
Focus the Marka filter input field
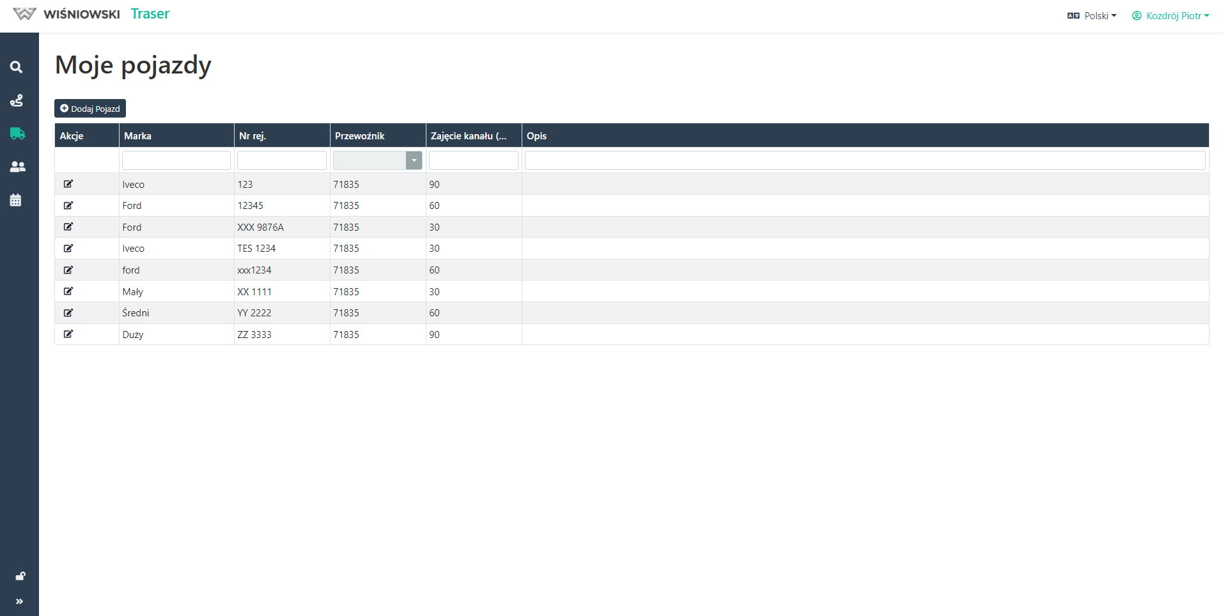[x=176, y=160]
